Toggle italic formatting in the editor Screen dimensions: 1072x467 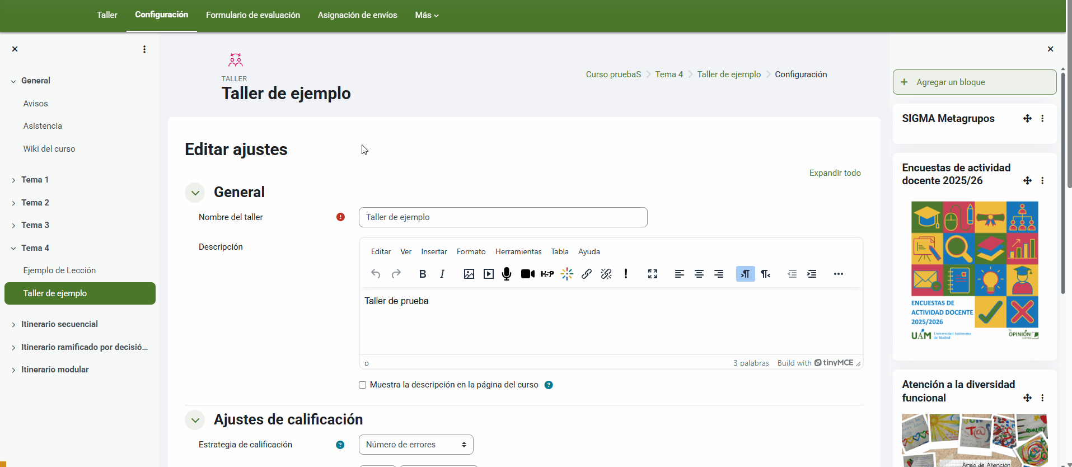pos(442,274)
